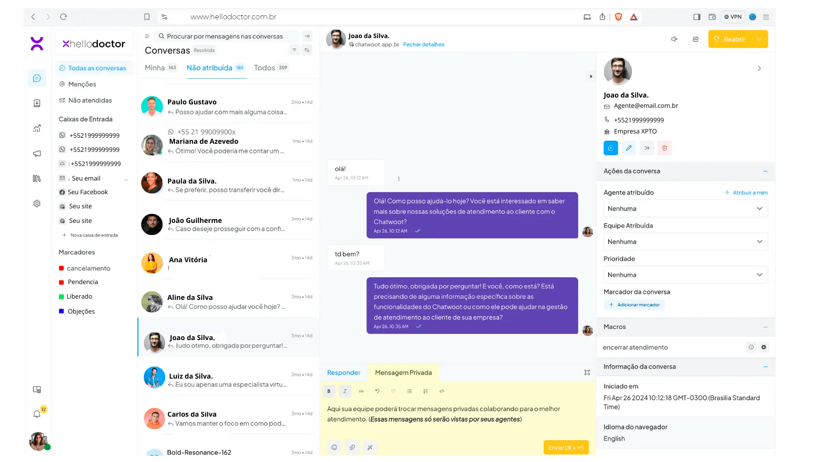Collapse the Ações da conversa section
The image size is (822, 462).
pos(765,171)
